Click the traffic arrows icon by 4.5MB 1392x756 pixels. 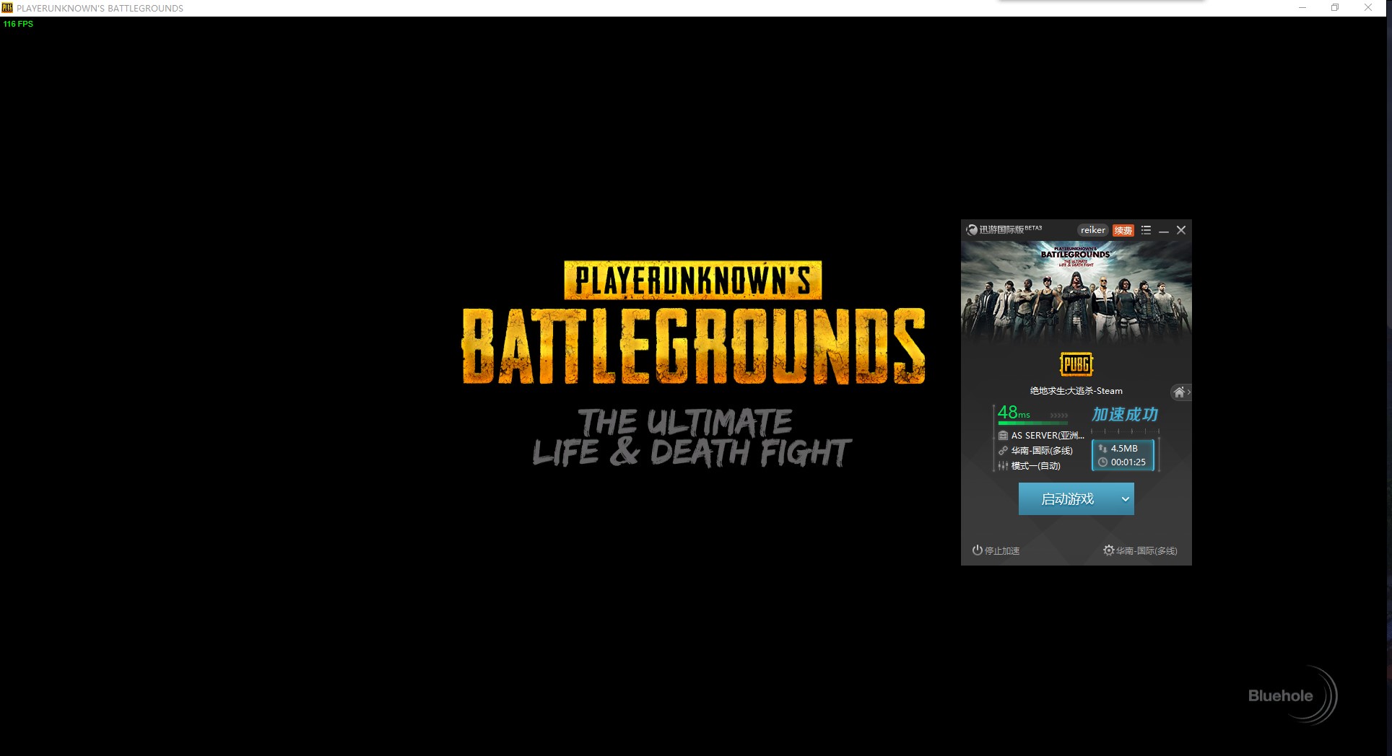coord(1102,449)
